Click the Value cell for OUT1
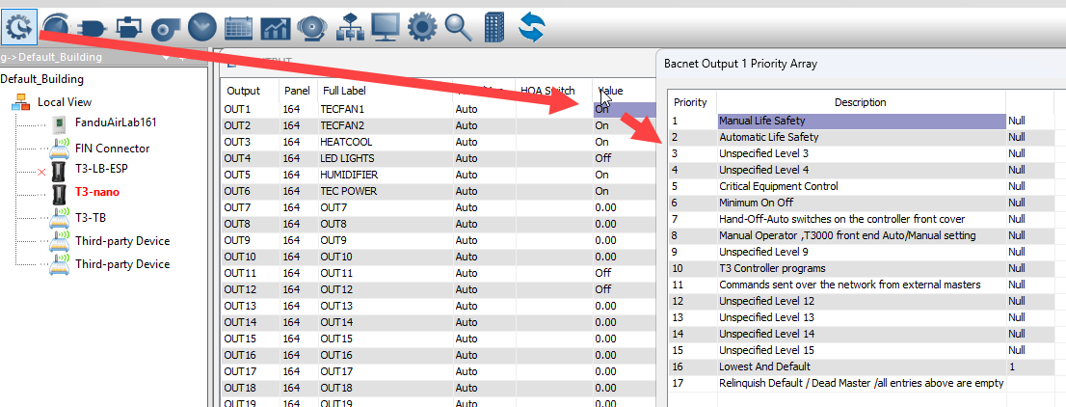This screenshot has height=407, width=1066. pos(624,109)
